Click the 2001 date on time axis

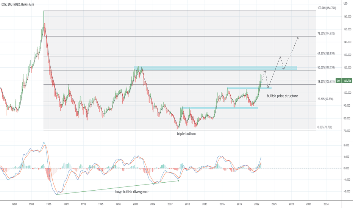[x=135, y=204]
